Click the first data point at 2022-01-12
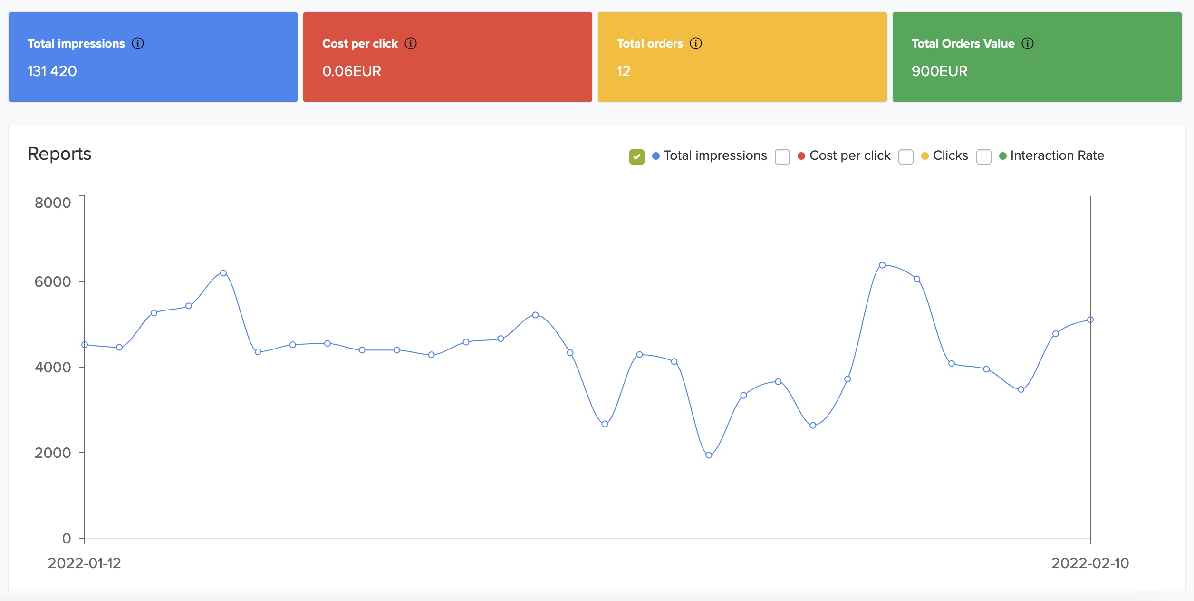The image size is (1194, 601). click(85, 345)
